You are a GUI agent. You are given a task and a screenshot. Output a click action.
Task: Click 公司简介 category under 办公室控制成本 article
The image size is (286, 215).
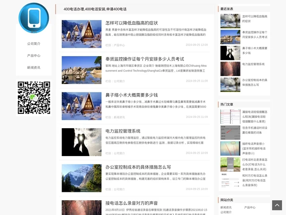119,189
